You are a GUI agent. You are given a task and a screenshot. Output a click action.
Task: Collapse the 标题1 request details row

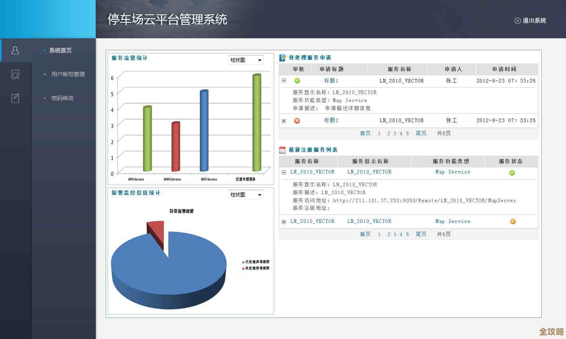(283, 81)
